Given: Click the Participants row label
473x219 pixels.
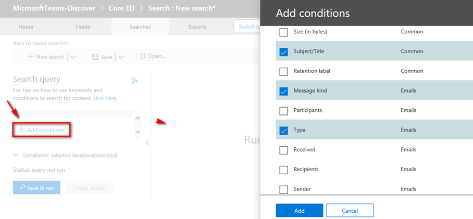Looking at the screenshot, I should point(308,110).
